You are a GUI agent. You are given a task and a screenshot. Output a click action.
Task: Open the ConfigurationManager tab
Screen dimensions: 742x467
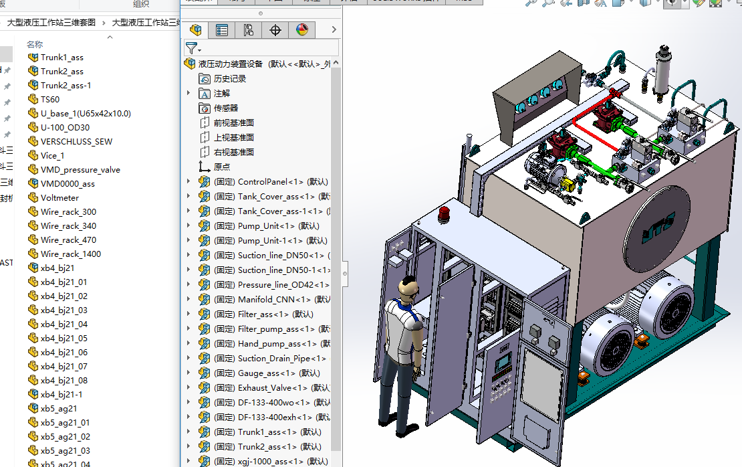click(x=249, y=30)
